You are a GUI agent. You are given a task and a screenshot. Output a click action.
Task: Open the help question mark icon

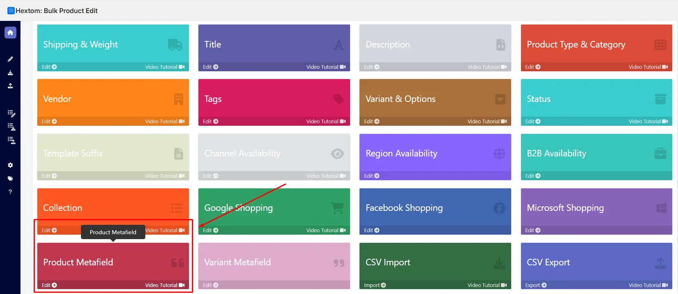10,192
